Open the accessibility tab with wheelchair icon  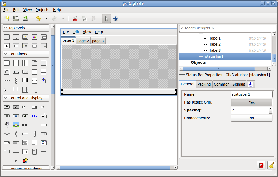point(251,85)
